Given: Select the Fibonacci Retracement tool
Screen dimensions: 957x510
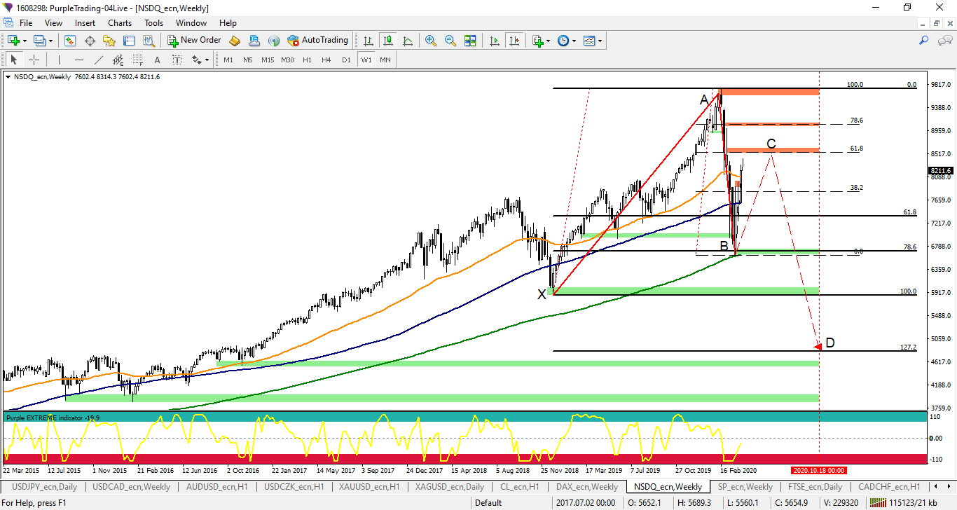Looking at the screenshot, I should tap(138, 60).
